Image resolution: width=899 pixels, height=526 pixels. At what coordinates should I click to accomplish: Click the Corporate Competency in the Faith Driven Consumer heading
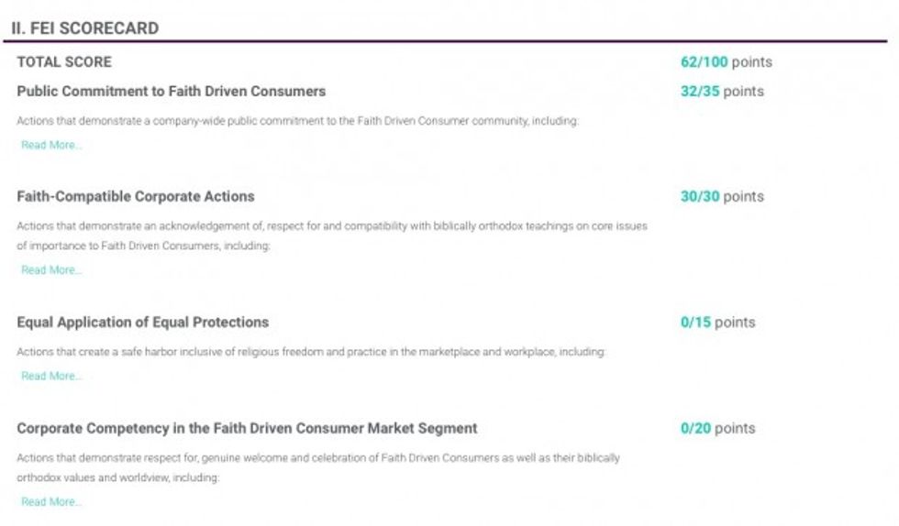coord(247,429)
